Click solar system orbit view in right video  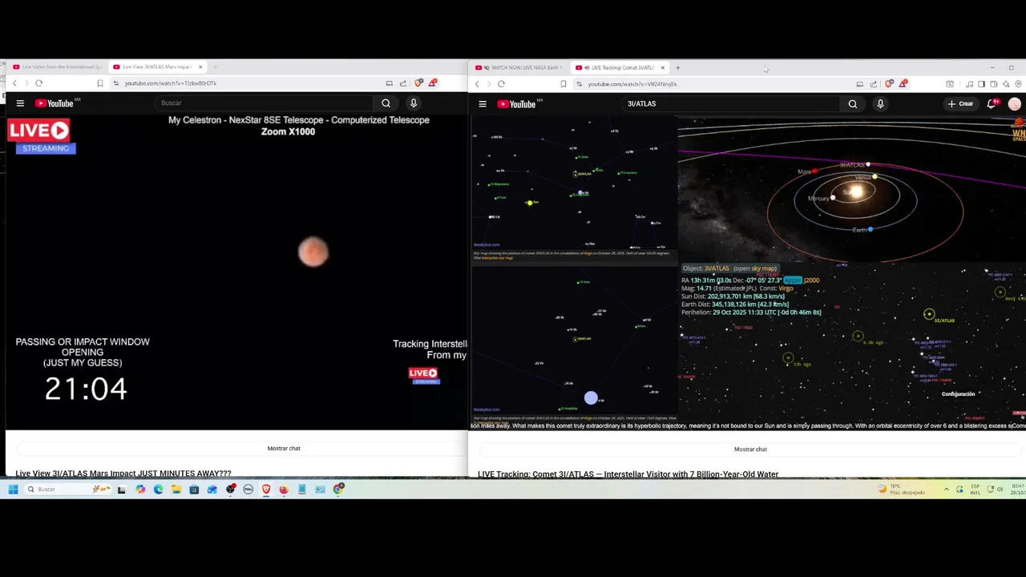pos(851,189)
